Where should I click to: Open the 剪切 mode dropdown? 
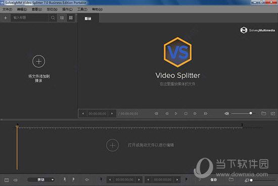[x=41, y=180]
